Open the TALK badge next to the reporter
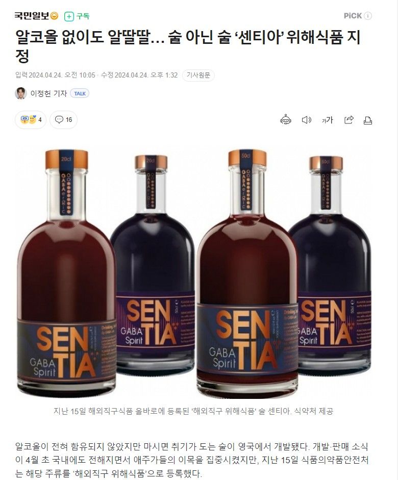This screenshot has width=398, height=480. pos(80,93)
